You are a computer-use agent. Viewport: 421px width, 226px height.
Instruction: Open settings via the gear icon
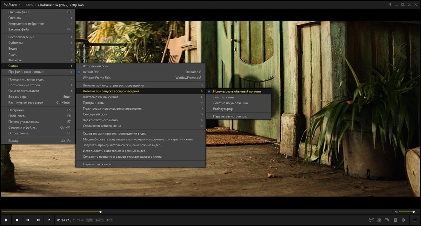tap(403, 220)
